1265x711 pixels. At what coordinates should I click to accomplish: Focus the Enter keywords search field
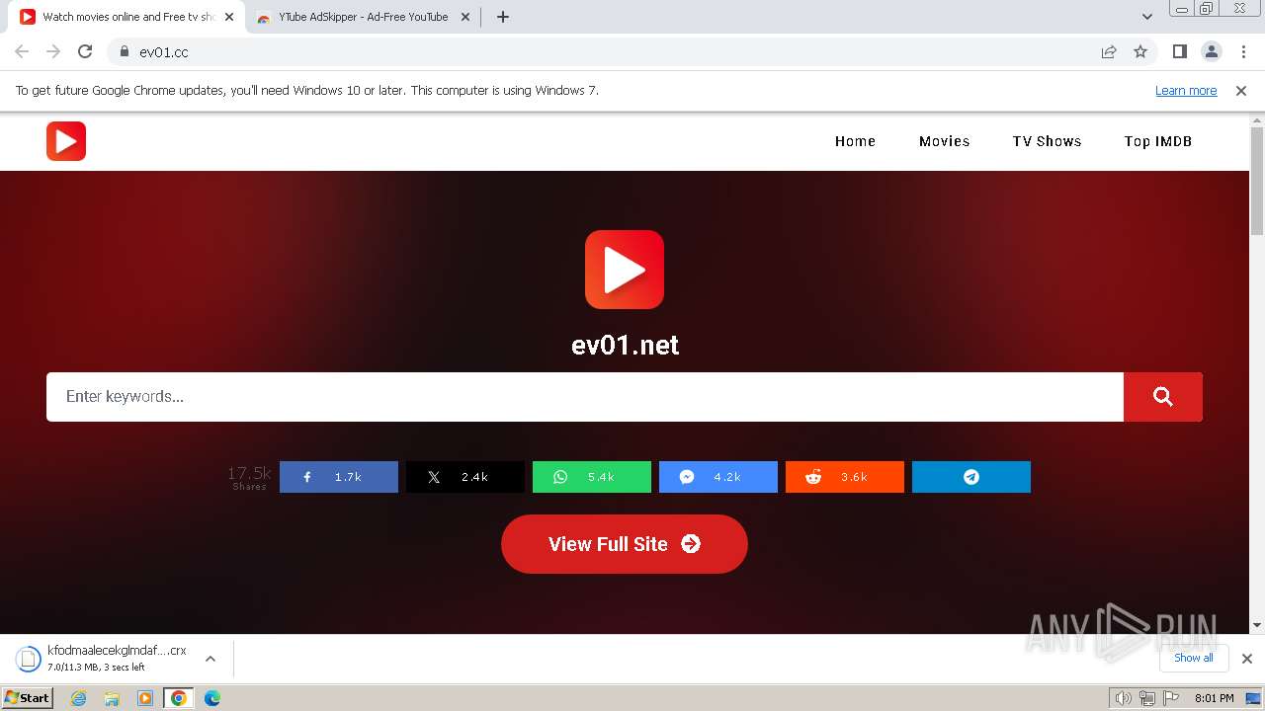click(585, 397)
